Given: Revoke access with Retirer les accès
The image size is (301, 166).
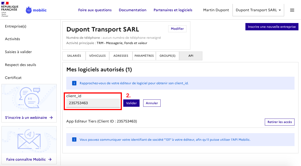Looking at the screenshot, I should 279,122.
